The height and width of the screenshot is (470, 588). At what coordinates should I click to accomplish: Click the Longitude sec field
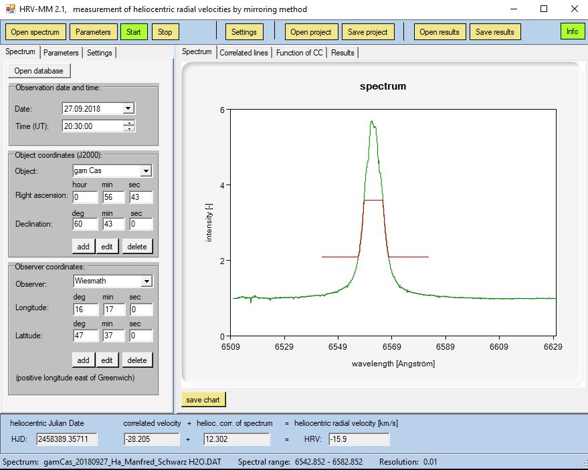141,310
